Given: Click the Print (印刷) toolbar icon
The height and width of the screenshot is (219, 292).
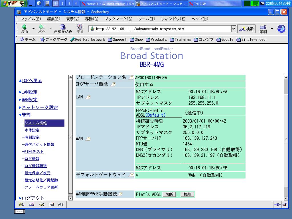Looking at the screenshot, I should pos(263,28).
